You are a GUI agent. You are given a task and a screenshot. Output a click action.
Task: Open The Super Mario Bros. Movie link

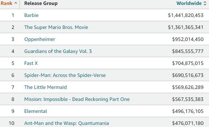[56, 27]
